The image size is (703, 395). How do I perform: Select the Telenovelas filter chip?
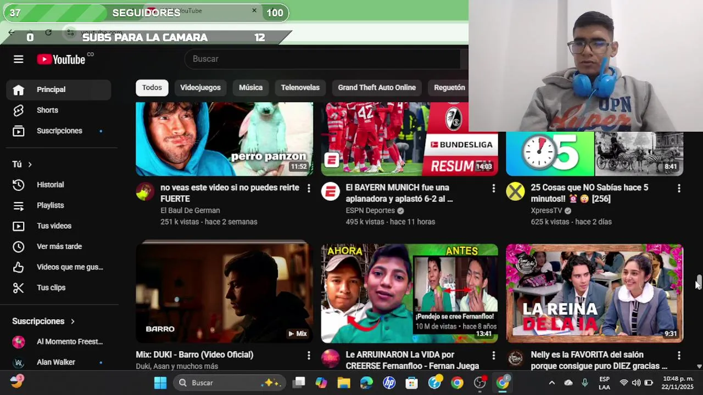(300, 87)
